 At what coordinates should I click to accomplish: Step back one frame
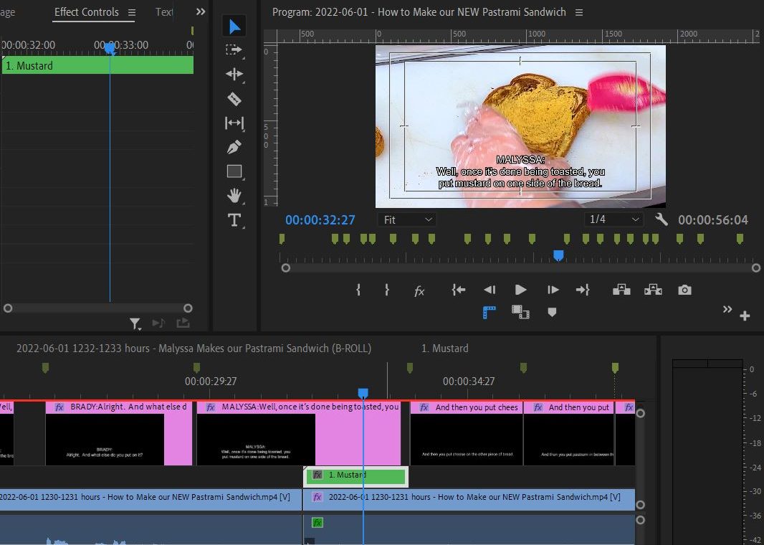coord(490,290)
